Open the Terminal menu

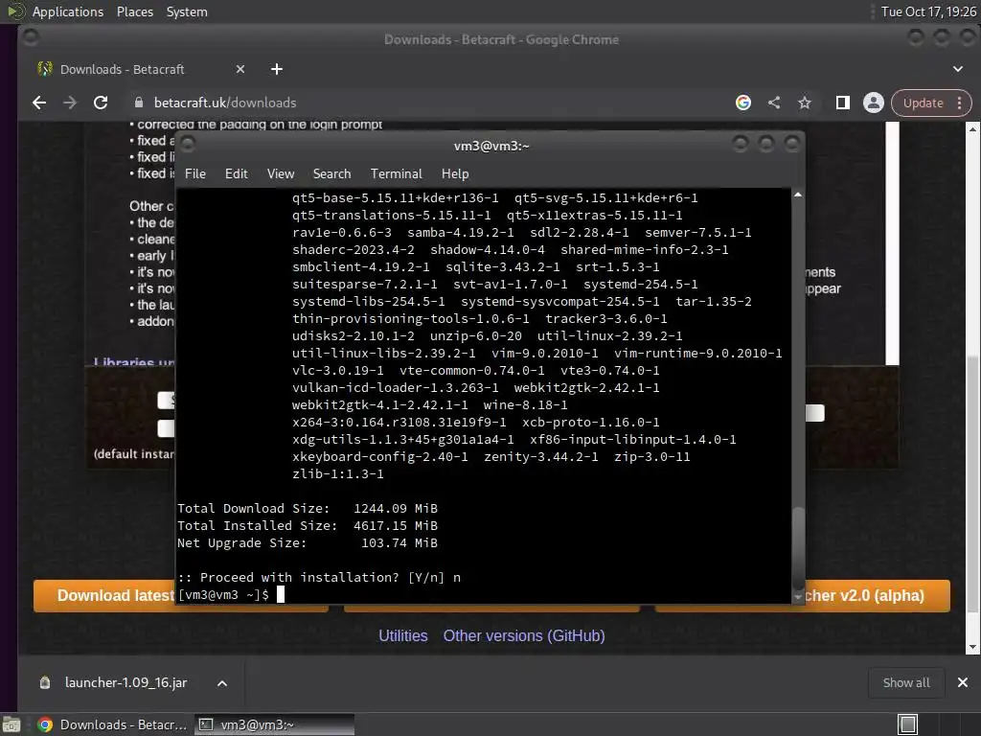tap(396, 174)
